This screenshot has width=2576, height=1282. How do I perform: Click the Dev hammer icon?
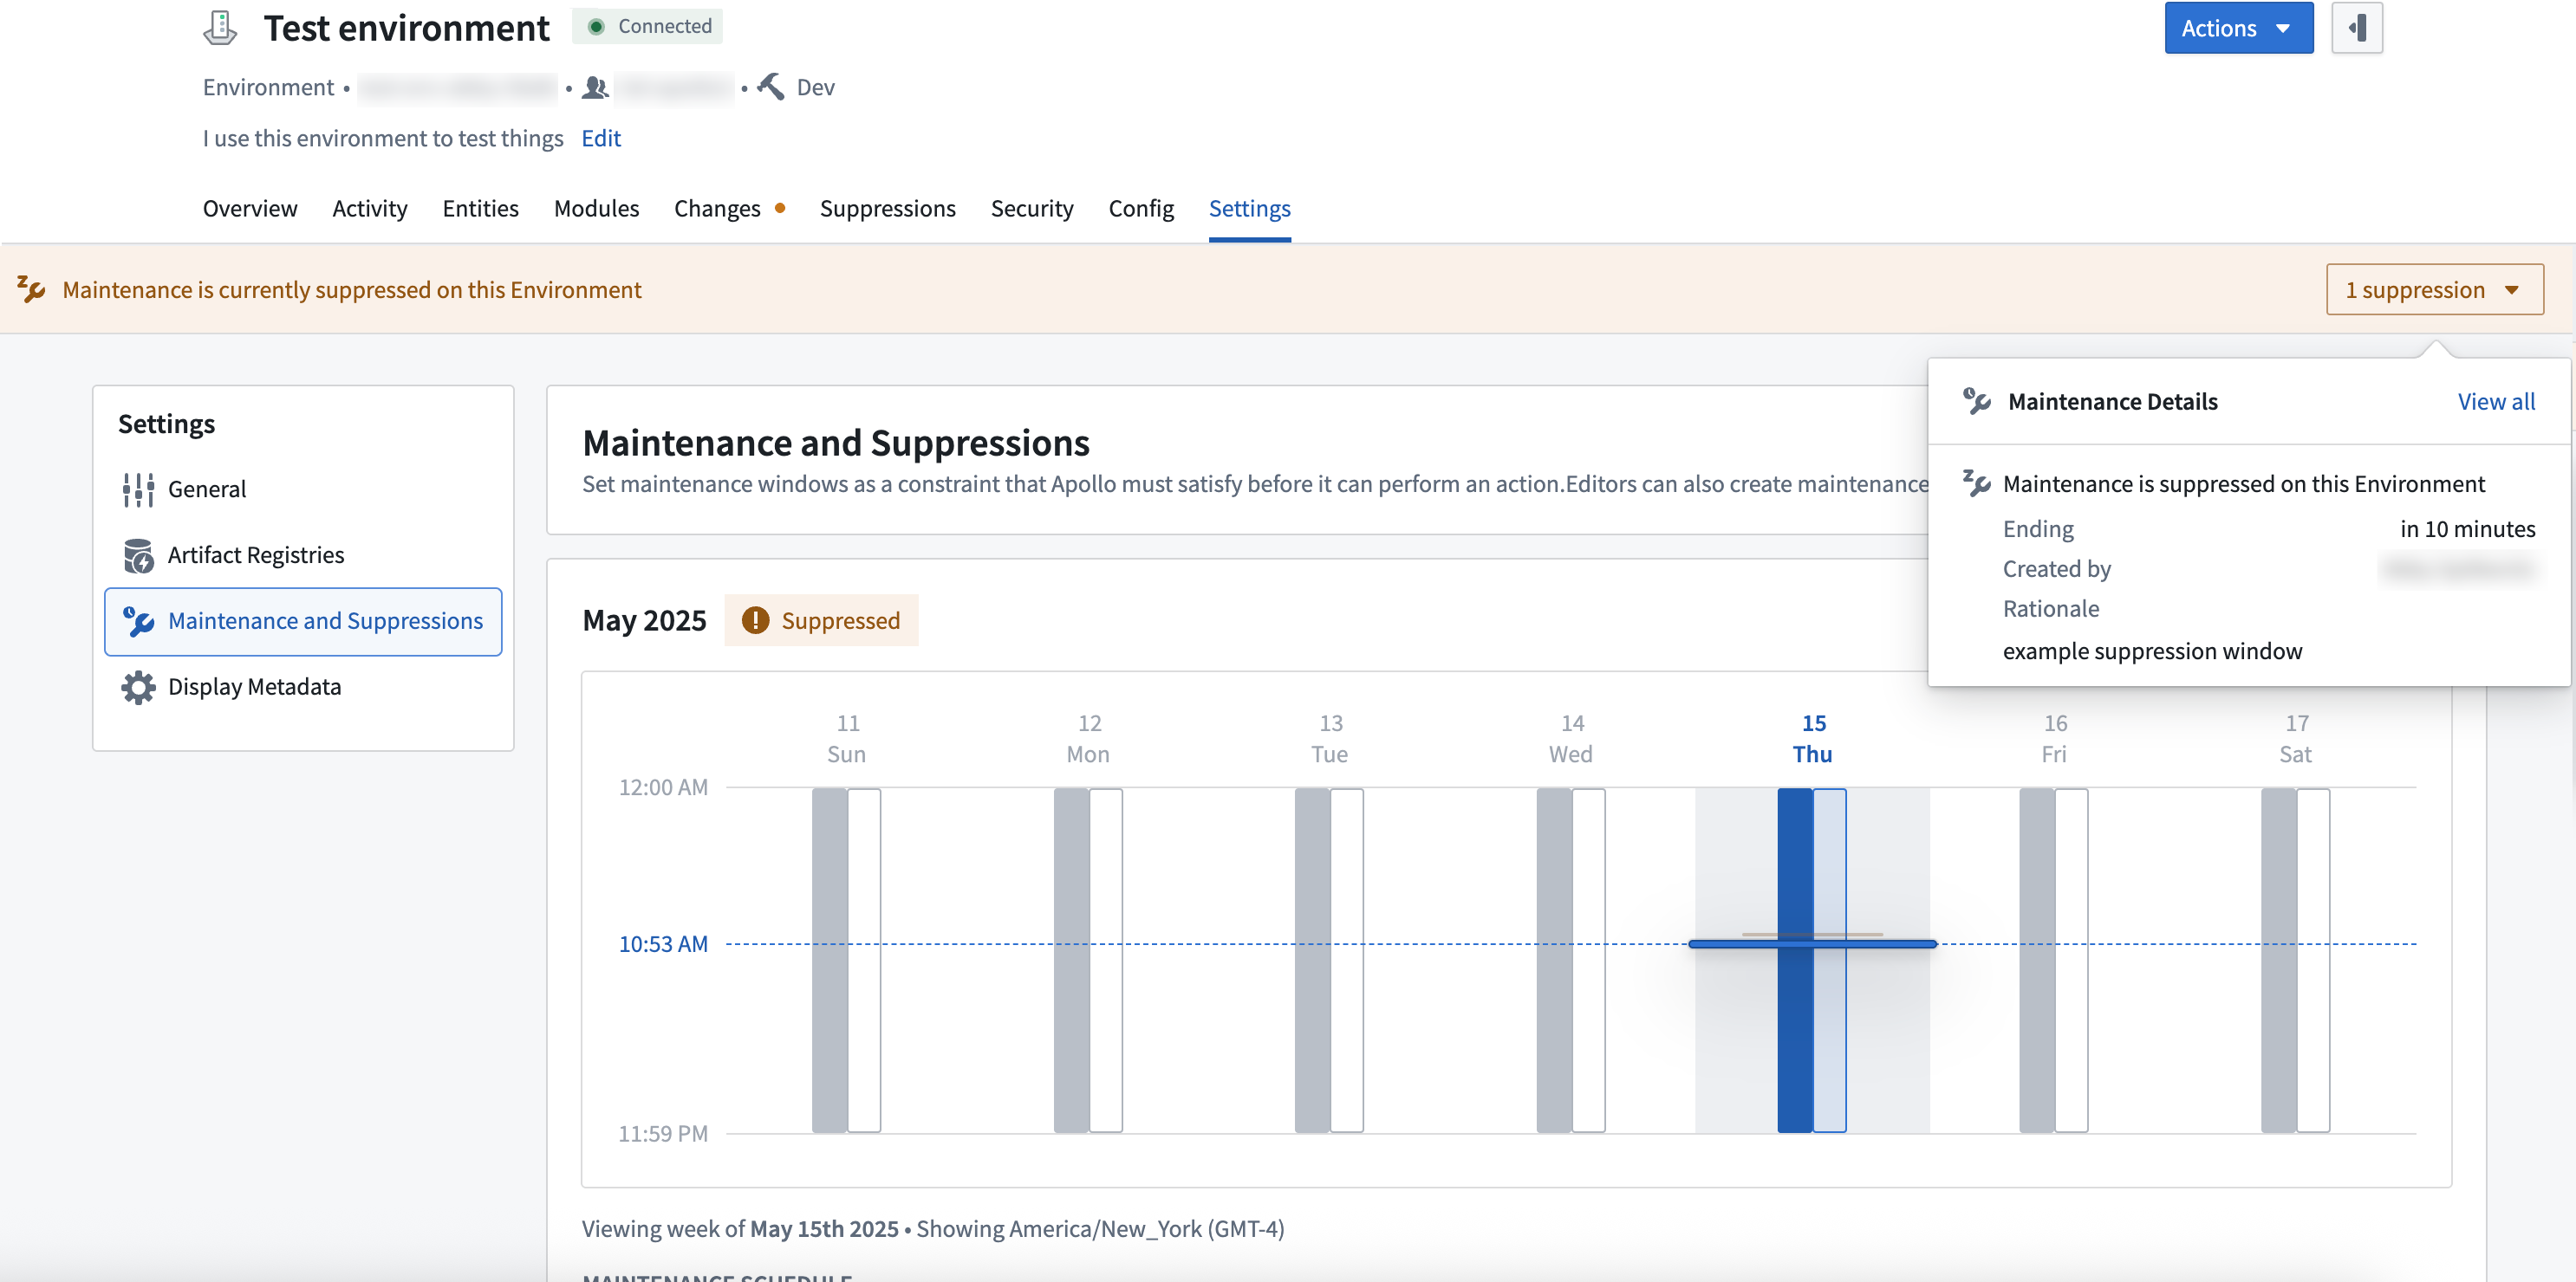coord(771,87)
